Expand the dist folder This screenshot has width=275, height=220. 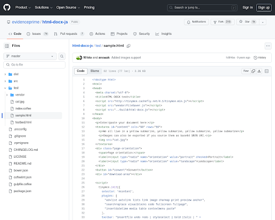point(5,74)
